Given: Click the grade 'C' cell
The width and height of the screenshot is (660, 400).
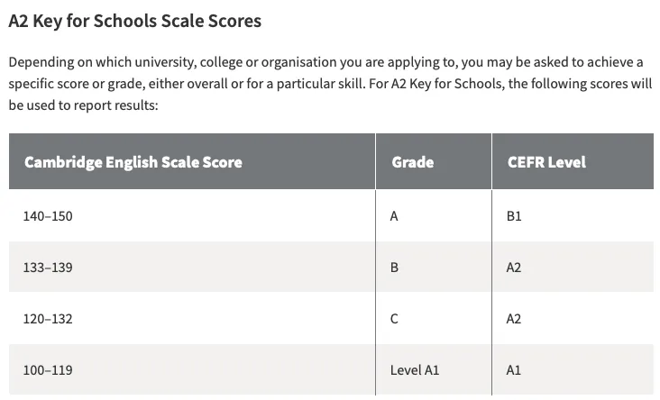Looking at the screenshot, I should click(395, 319).
